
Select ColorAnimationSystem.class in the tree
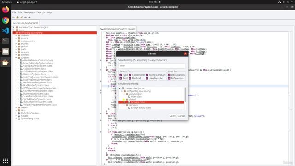point(38,71)
